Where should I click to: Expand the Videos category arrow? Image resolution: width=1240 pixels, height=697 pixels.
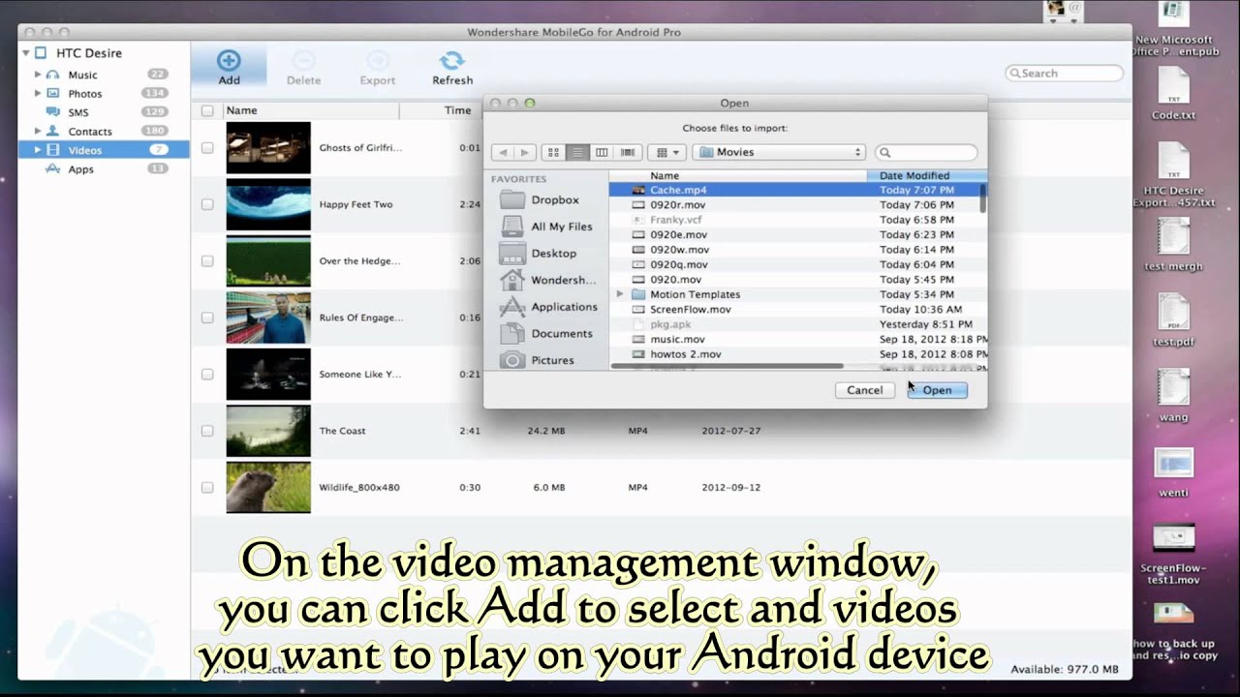38,150
